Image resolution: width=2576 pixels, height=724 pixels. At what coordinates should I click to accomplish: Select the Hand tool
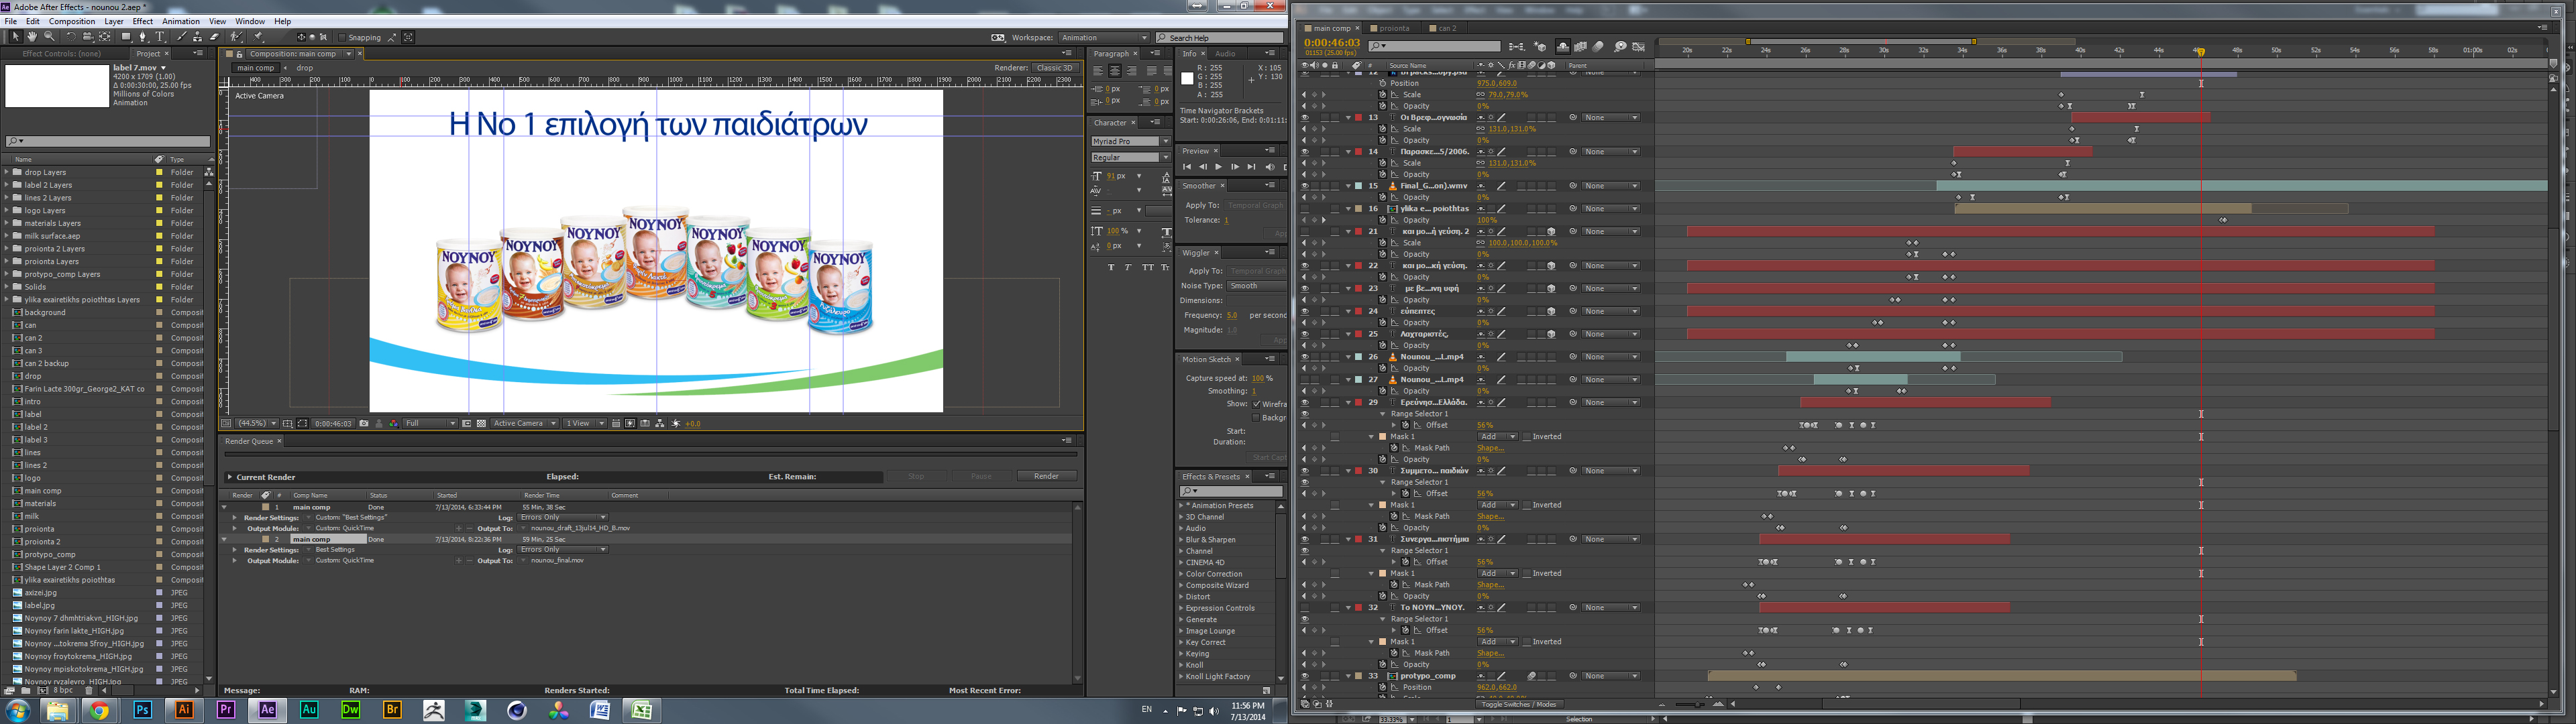tap(32, 37)
